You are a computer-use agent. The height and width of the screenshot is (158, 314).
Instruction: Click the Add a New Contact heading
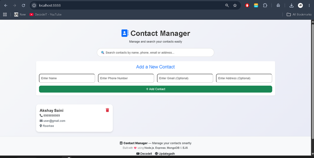155,67
